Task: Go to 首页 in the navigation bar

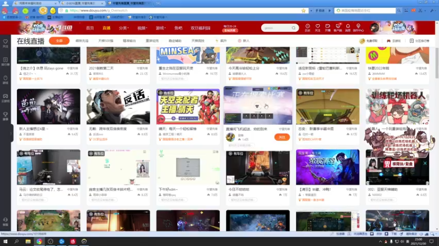Action: point(90,28)
